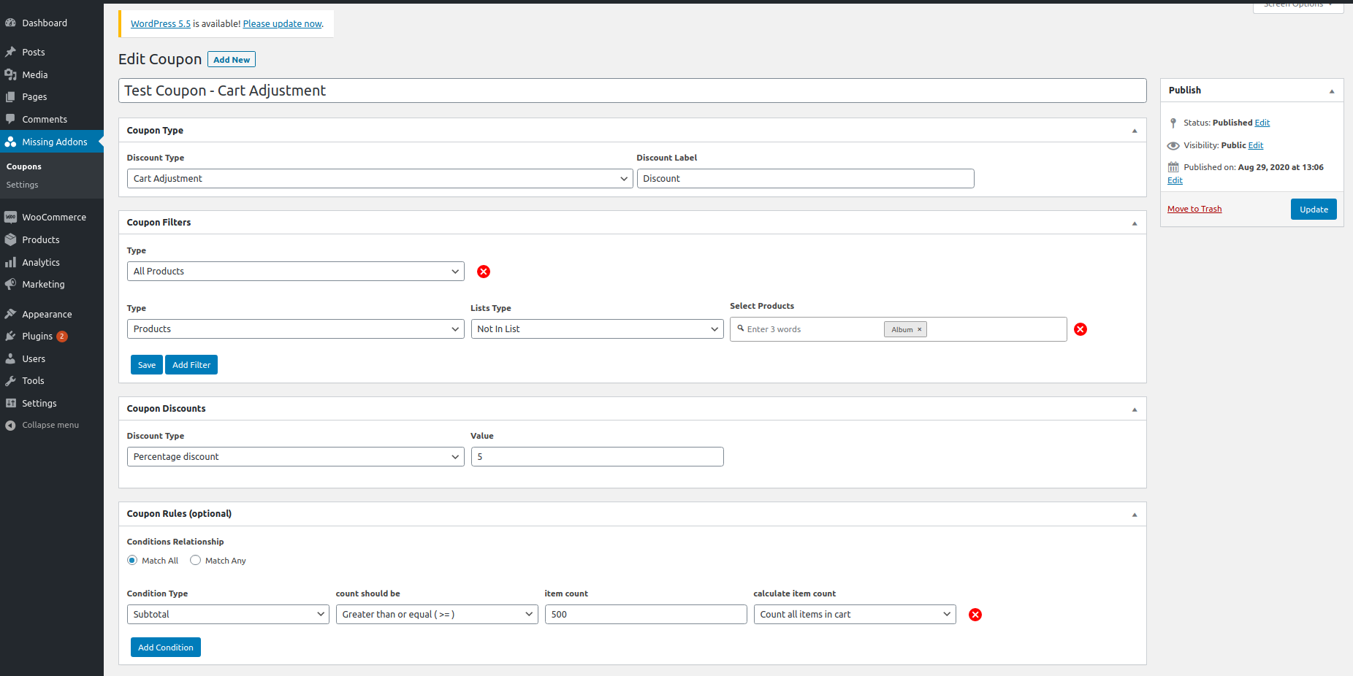Viewport: 1353px width, 676px height.
Task: Collapse the Coupon Filters panel
Action: pos(1135,223)
